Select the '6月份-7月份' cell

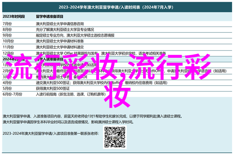(x=12, y=94)
